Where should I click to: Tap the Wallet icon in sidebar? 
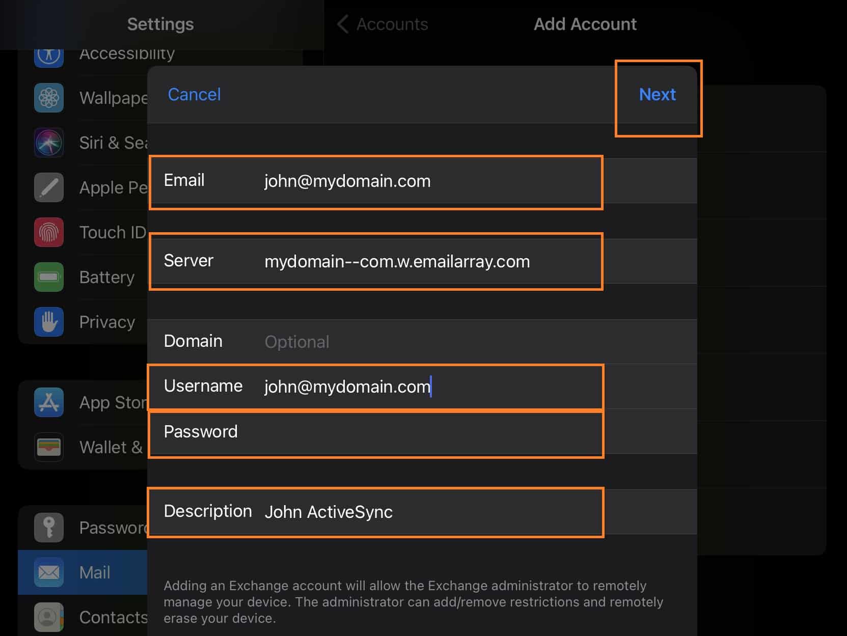[x=49, y=447]
